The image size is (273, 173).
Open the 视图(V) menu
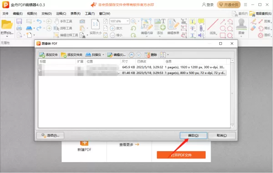pyautogui.click(x=32, y=14)
